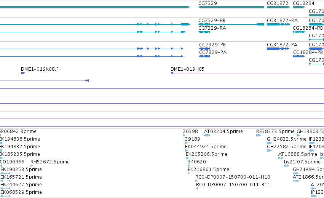The height and width of the screenshot is (198, 324).
Task: Click the EK194832.5prime label
Action: click(x=20, y=147)
